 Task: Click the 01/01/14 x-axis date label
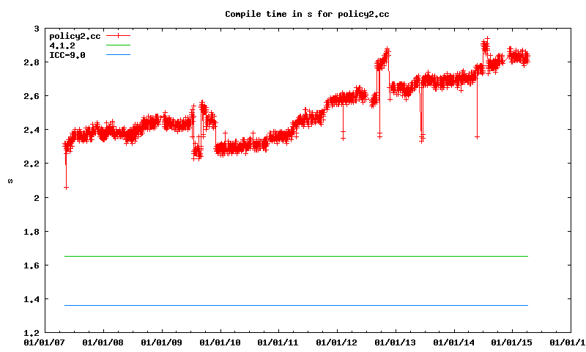click(454, 342)
